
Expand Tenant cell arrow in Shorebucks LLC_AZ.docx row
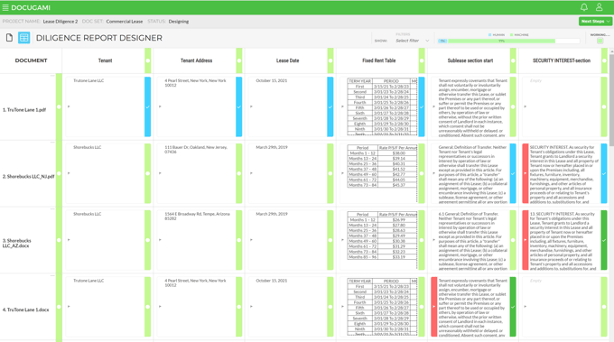[69, 239]
